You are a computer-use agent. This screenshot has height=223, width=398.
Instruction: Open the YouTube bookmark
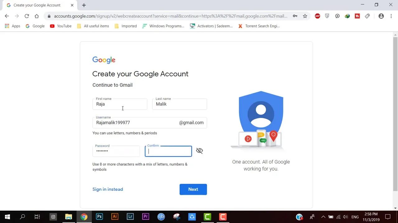pyautogui.click(x=61, y=26)
